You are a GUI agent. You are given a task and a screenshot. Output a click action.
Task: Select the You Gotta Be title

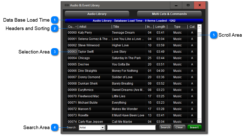pos(129,64)
